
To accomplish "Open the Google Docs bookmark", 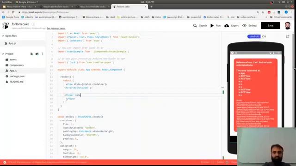I will pos(10,17).
